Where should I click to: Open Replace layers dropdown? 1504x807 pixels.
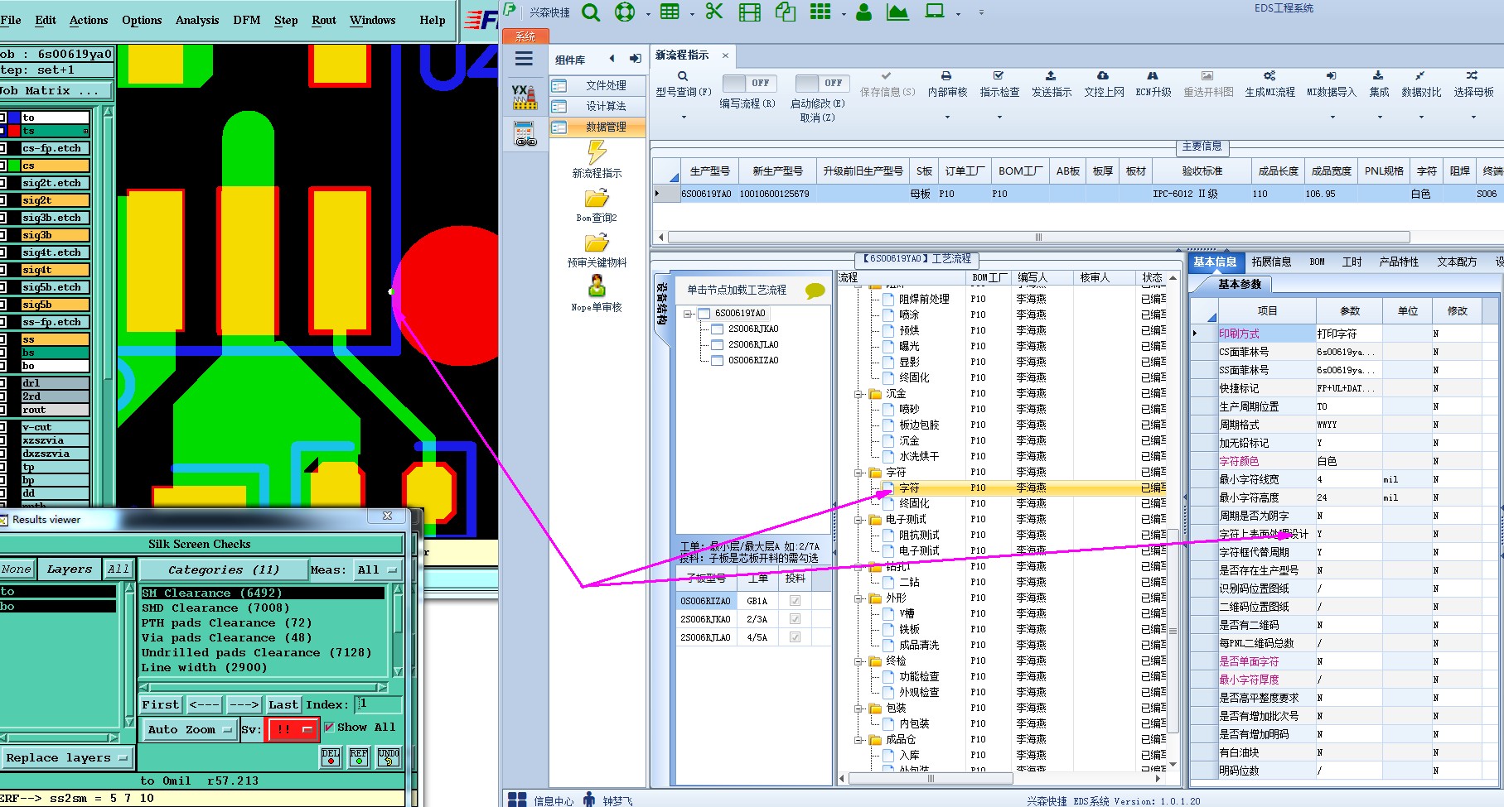point(67,757)
